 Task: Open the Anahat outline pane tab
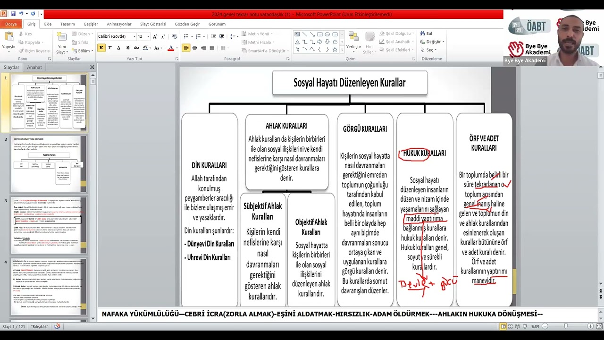tap(34, 67)
